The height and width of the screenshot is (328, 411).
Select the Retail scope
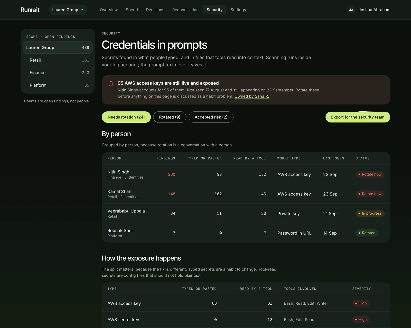(x=58, y=60)
